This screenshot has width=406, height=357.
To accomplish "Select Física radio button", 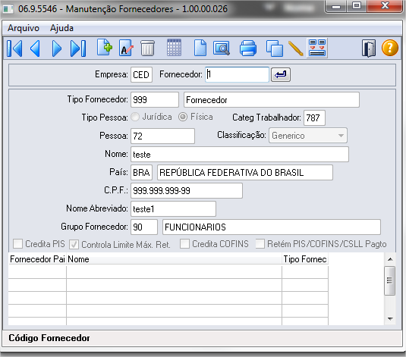I will click(183, 117).
